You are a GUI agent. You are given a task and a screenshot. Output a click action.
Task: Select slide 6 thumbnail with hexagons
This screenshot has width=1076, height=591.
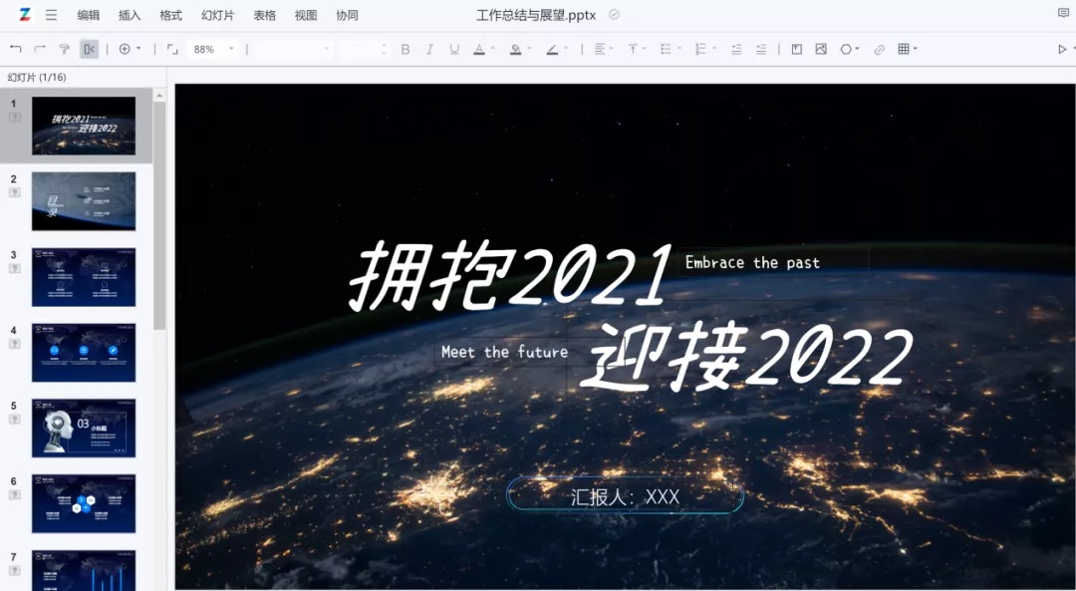84,504
